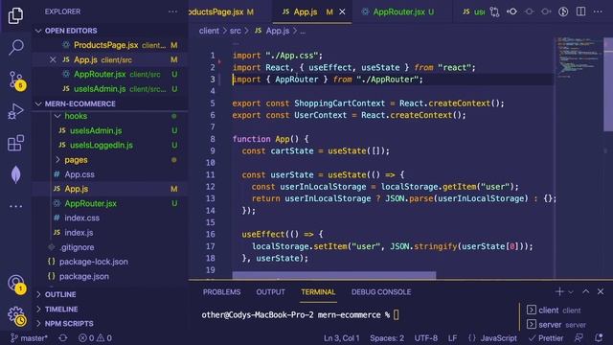The image size is (613, 345).
Task: Open errors and warnings count in status bar
Action: (95, 338)
